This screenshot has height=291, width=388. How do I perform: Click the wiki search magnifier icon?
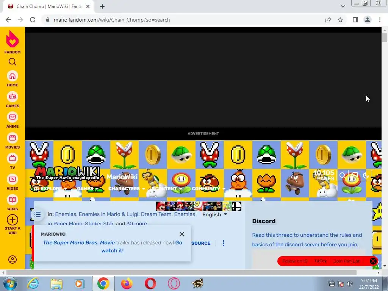pyautogui.click(x=342, y=176)
